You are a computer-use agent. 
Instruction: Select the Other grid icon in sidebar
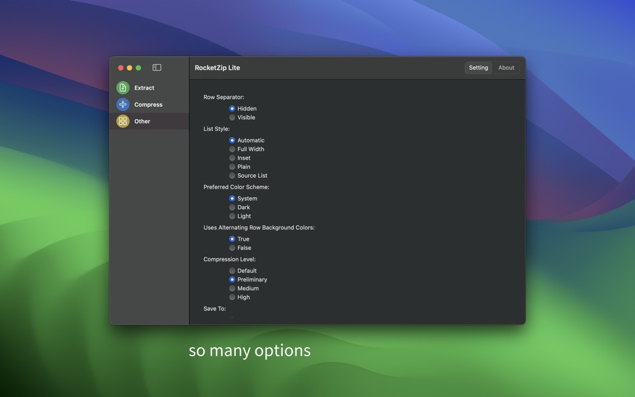[123, 121]
